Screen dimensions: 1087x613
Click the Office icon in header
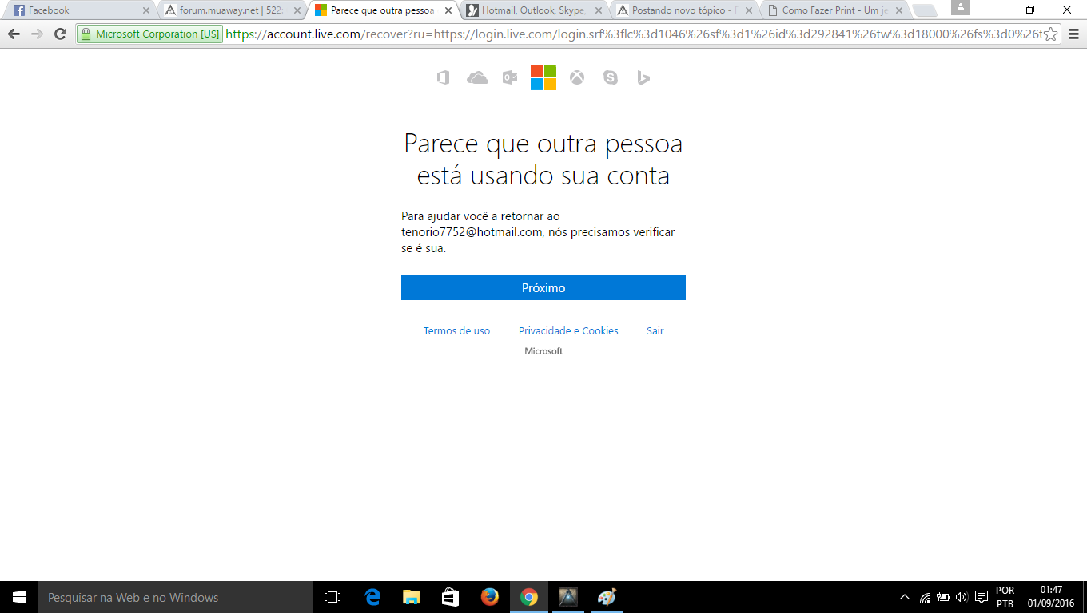444,77
